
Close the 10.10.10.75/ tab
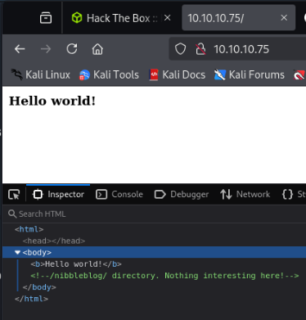click(x=284, y=18)
